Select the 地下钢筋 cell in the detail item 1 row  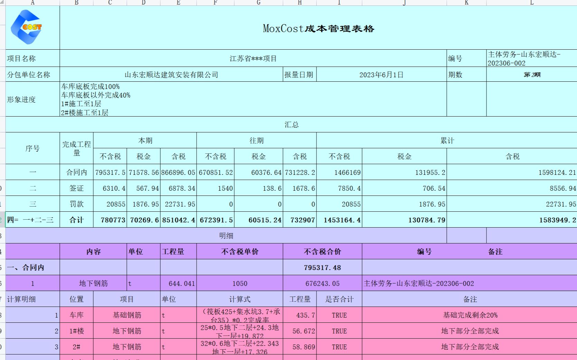93,283
